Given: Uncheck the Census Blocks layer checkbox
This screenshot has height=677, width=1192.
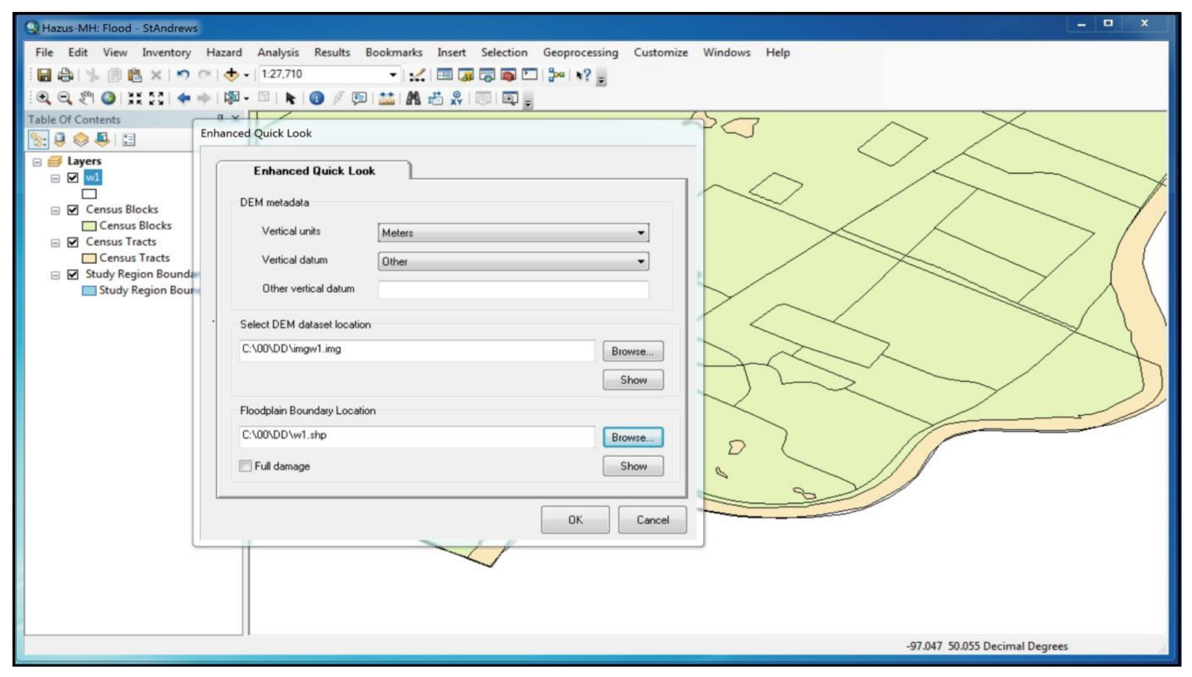Looking at the screenshot, I should coord(73,210).
